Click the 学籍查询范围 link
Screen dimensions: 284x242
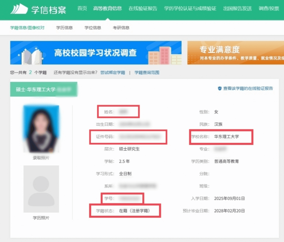pyautogui.click(x=147, y=73)
